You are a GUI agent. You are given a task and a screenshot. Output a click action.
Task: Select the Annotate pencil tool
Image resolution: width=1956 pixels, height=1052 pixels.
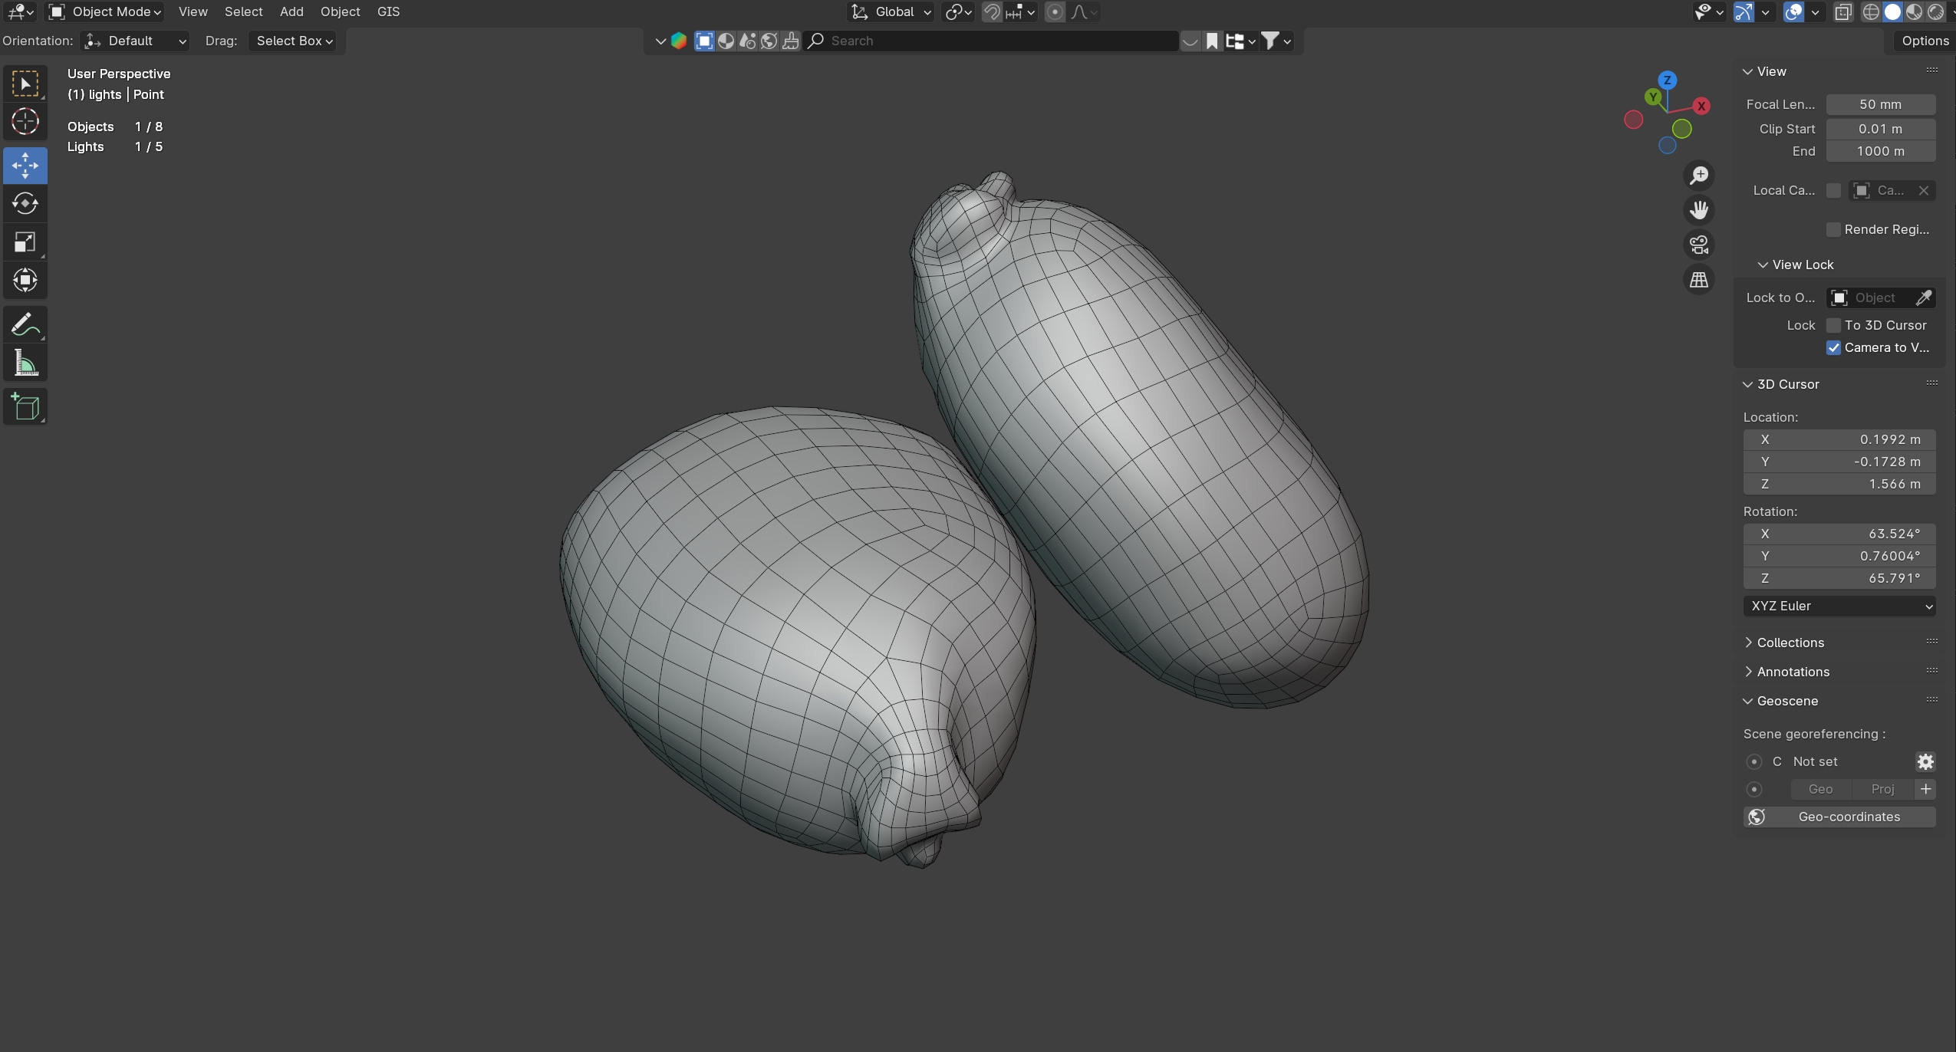click(x=25, y=325)
